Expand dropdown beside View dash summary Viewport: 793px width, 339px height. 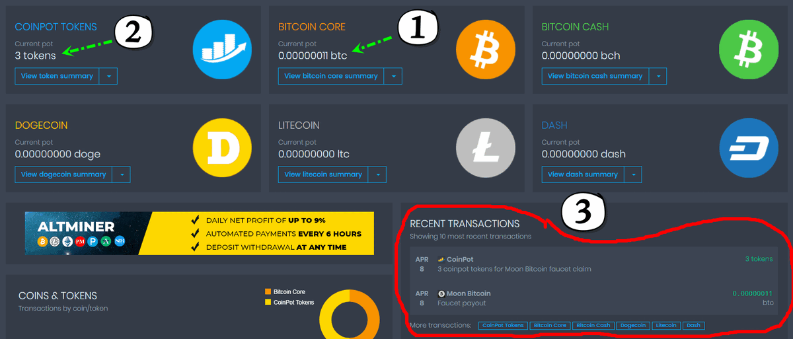632,174
